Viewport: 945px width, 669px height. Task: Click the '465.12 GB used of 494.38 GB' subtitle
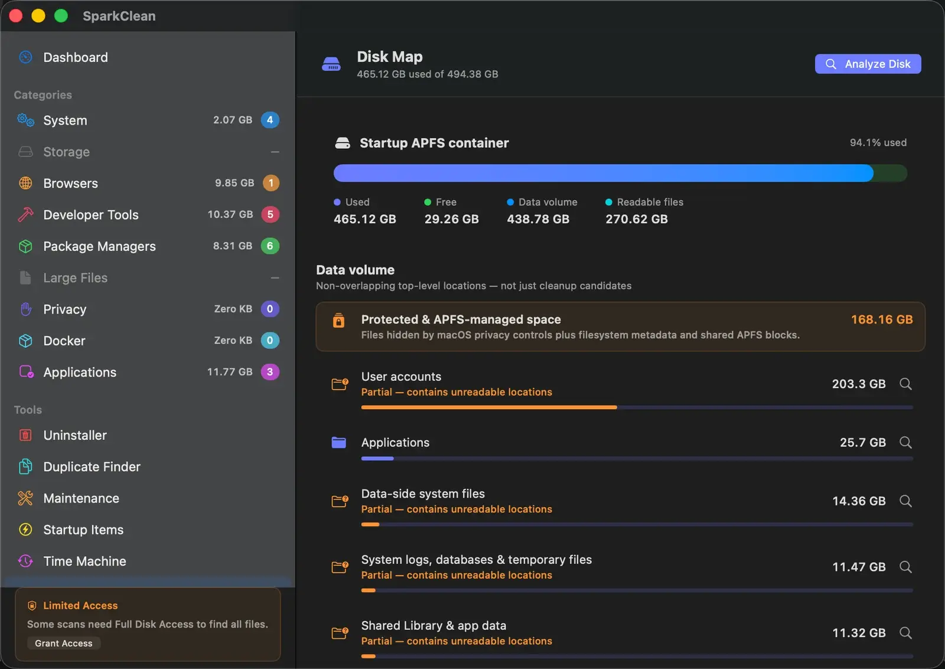428,74
